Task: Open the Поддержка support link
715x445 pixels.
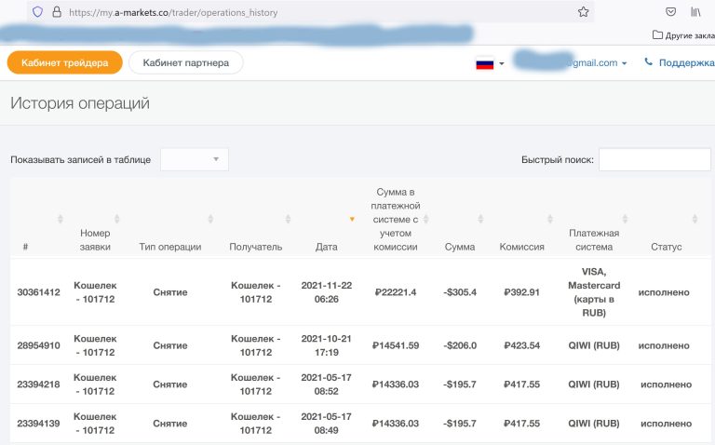Action: 685,63
